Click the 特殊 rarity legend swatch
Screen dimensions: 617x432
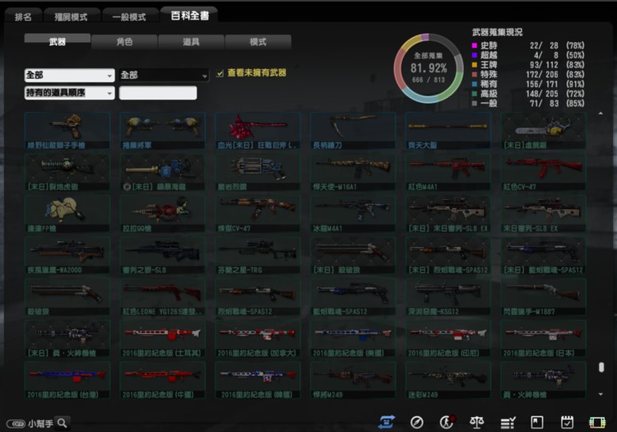click(x=475, y=74)
